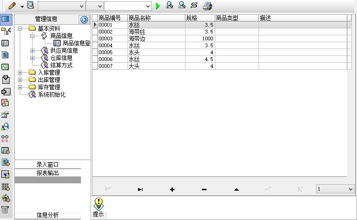357x220 pixels.
Task: Click the binoculars find icon with plus
Action: 170,5
